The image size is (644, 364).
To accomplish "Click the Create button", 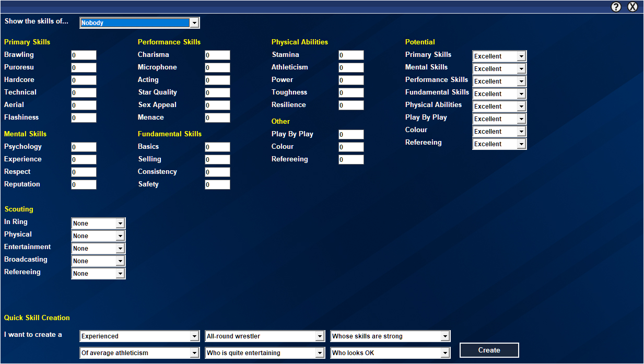I will pos(489,350).
